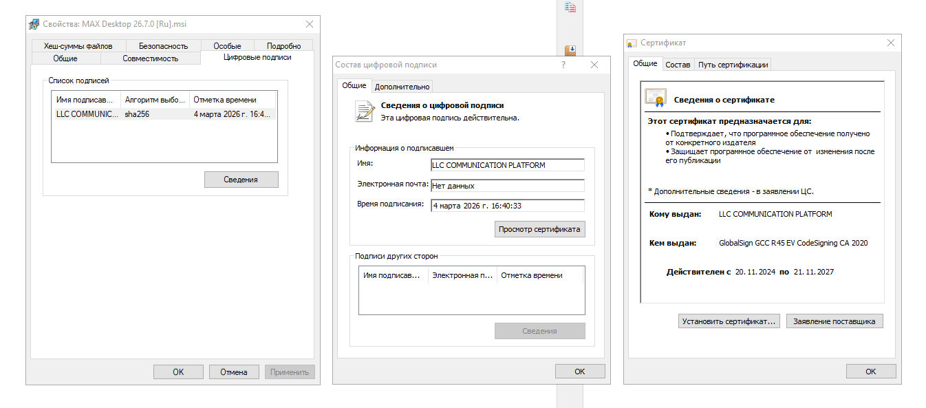The height and width of the screenshot is (408, 926).
Task: Click the help question mark in signature dialog
Action: click(x=563, y=65)
